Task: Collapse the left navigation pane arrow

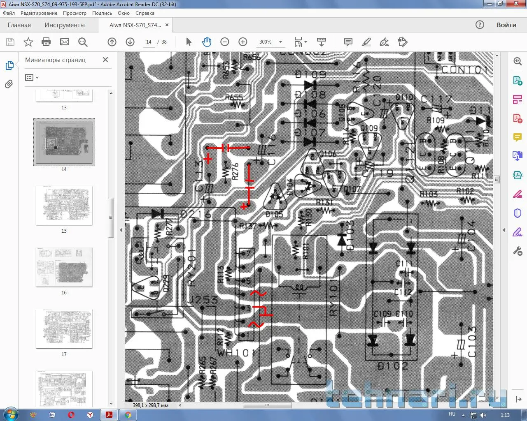Action: 121,230
